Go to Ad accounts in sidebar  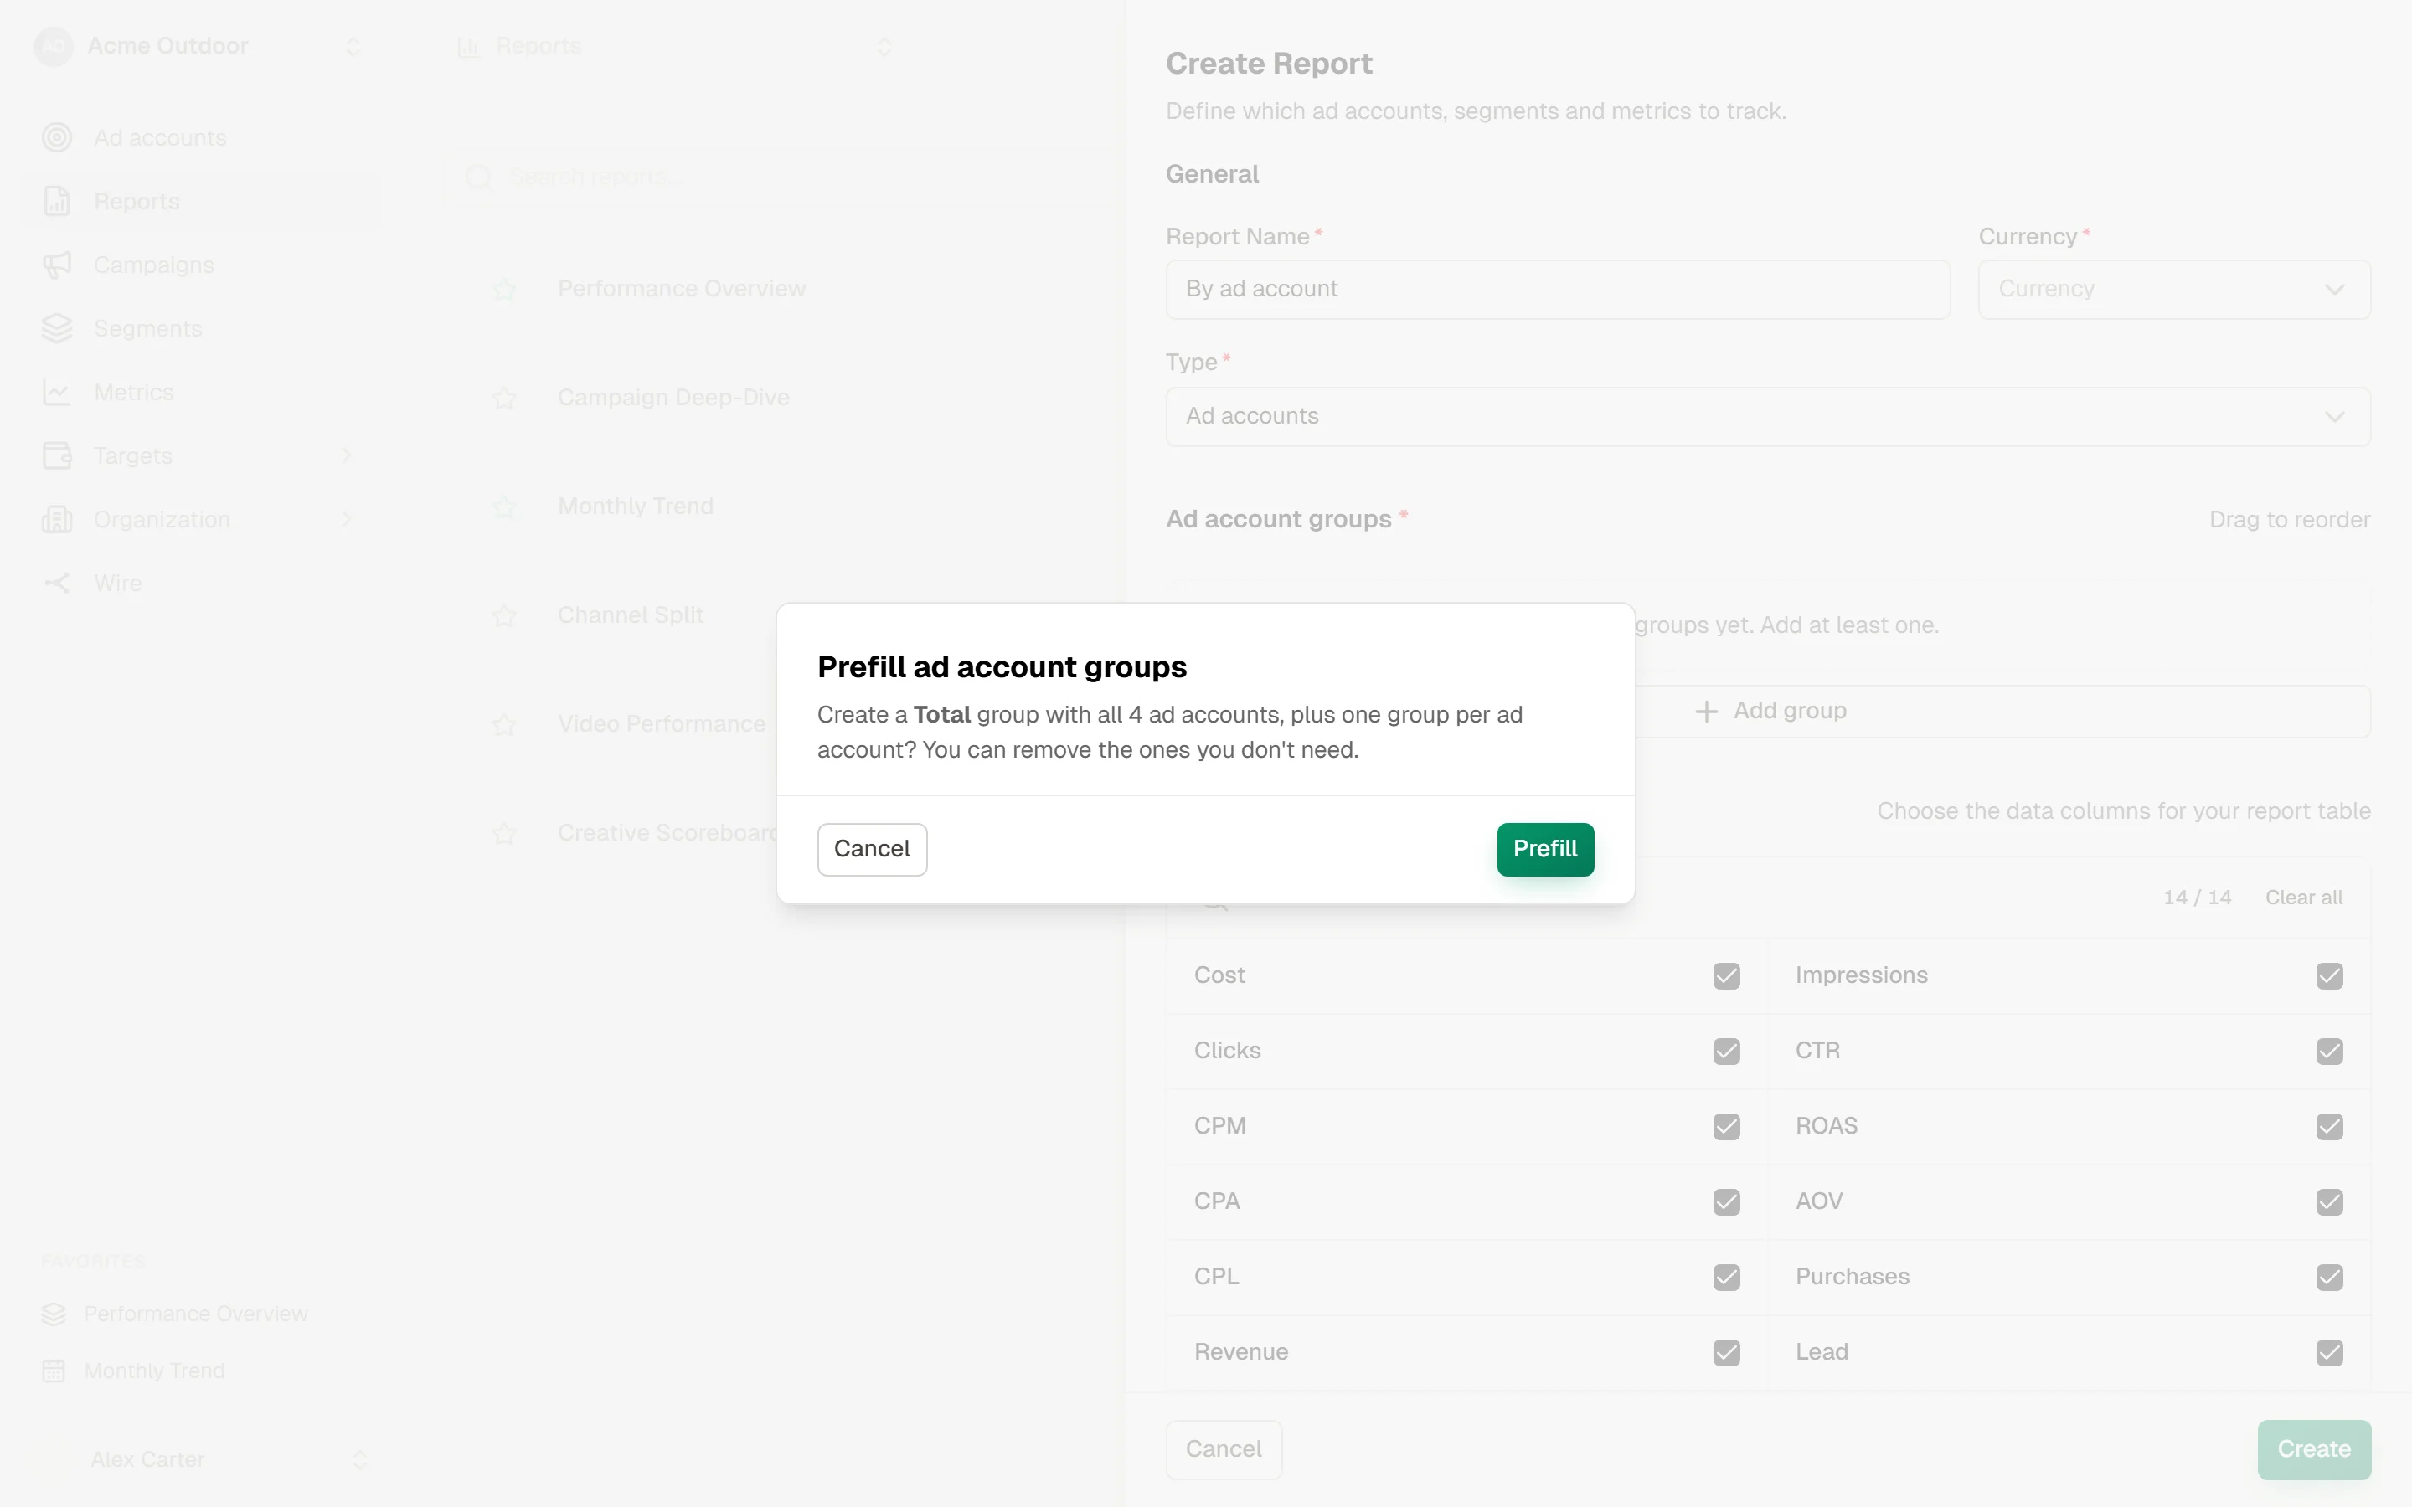pos(200,137)
